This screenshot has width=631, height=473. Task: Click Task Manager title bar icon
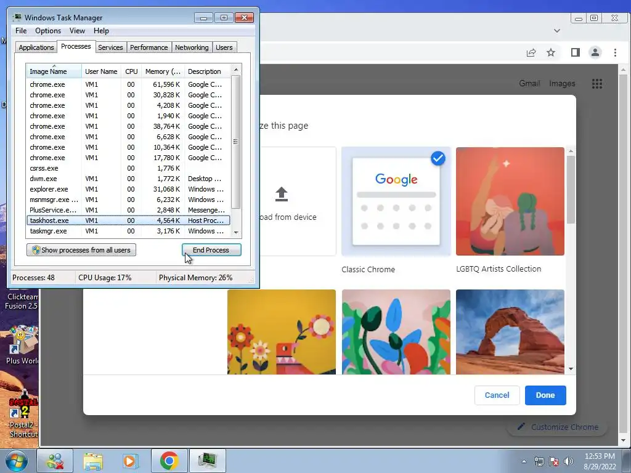tap(17, 17)
